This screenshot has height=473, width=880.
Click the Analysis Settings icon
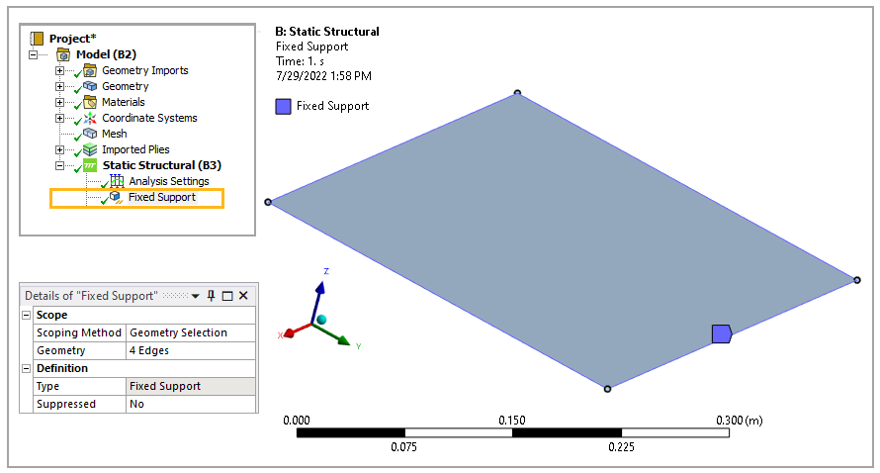tap(117, 181)
